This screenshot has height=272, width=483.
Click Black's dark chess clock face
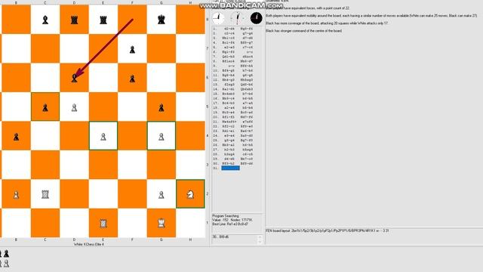(x=257, y=18)
